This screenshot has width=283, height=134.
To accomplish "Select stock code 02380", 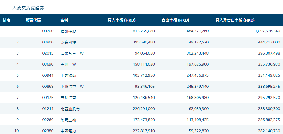I will point(48,131).
